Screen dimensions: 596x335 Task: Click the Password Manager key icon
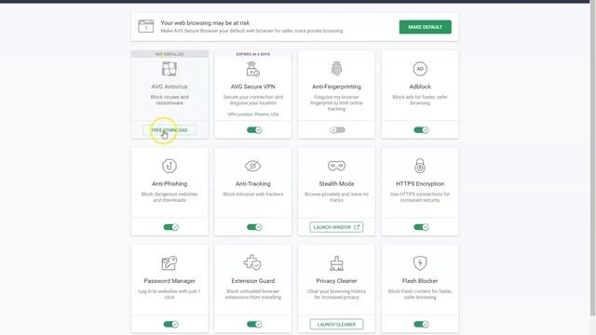pyautogui.click(x=169, y=262)
